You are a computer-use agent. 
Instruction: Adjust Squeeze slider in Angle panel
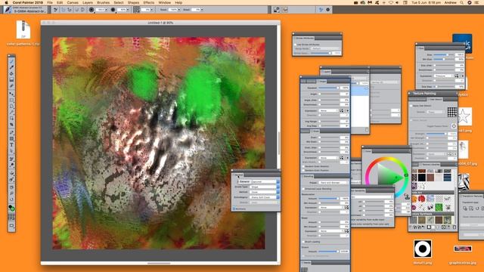(x=329, y=88)
